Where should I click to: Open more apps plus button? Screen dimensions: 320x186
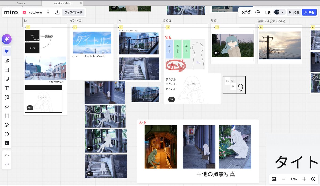[7, 143]
